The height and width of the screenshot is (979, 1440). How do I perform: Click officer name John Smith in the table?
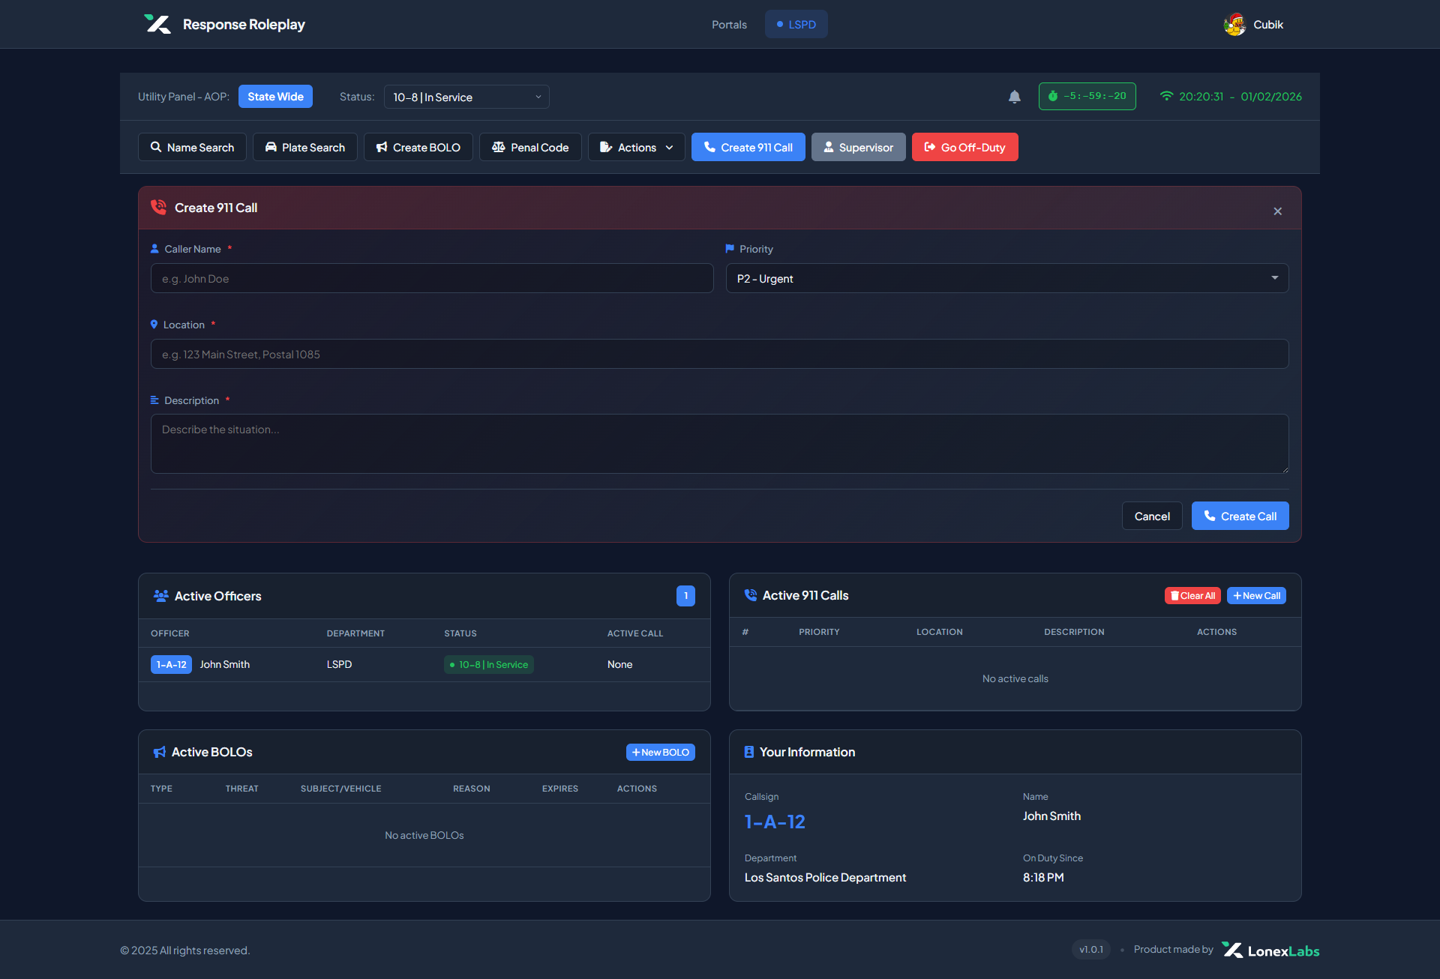tap(225, 664)
